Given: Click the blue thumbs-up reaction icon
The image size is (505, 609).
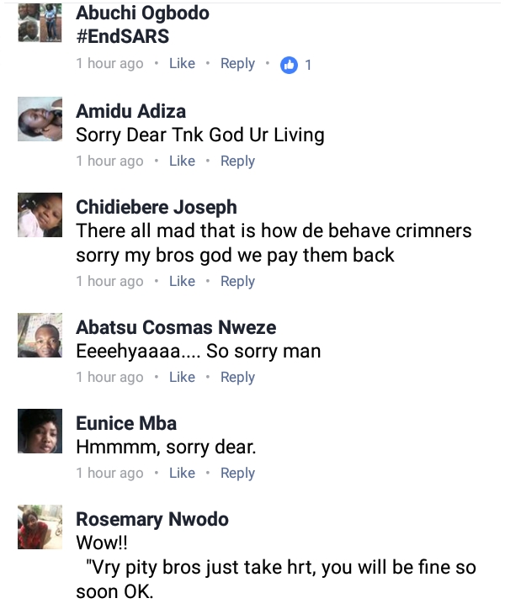Looking at the screenshot, I should tap(289, 64).
